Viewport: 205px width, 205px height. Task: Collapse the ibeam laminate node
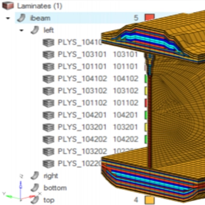click(8, 18)
